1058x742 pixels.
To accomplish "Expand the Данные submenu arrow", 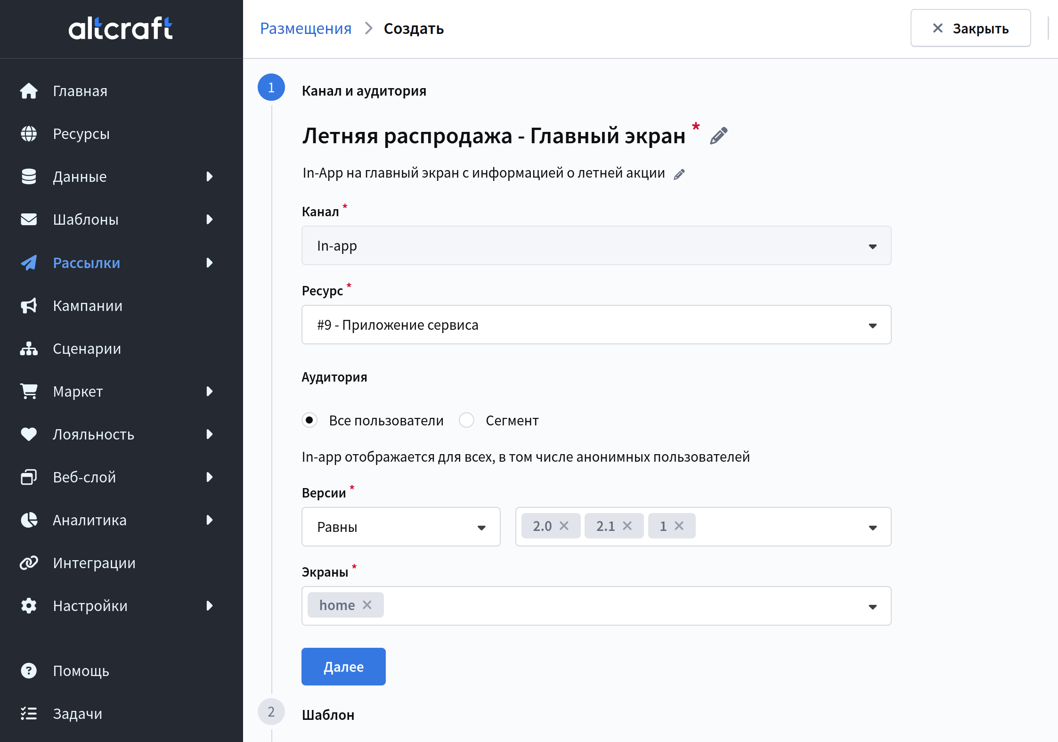I will [210, 177].
